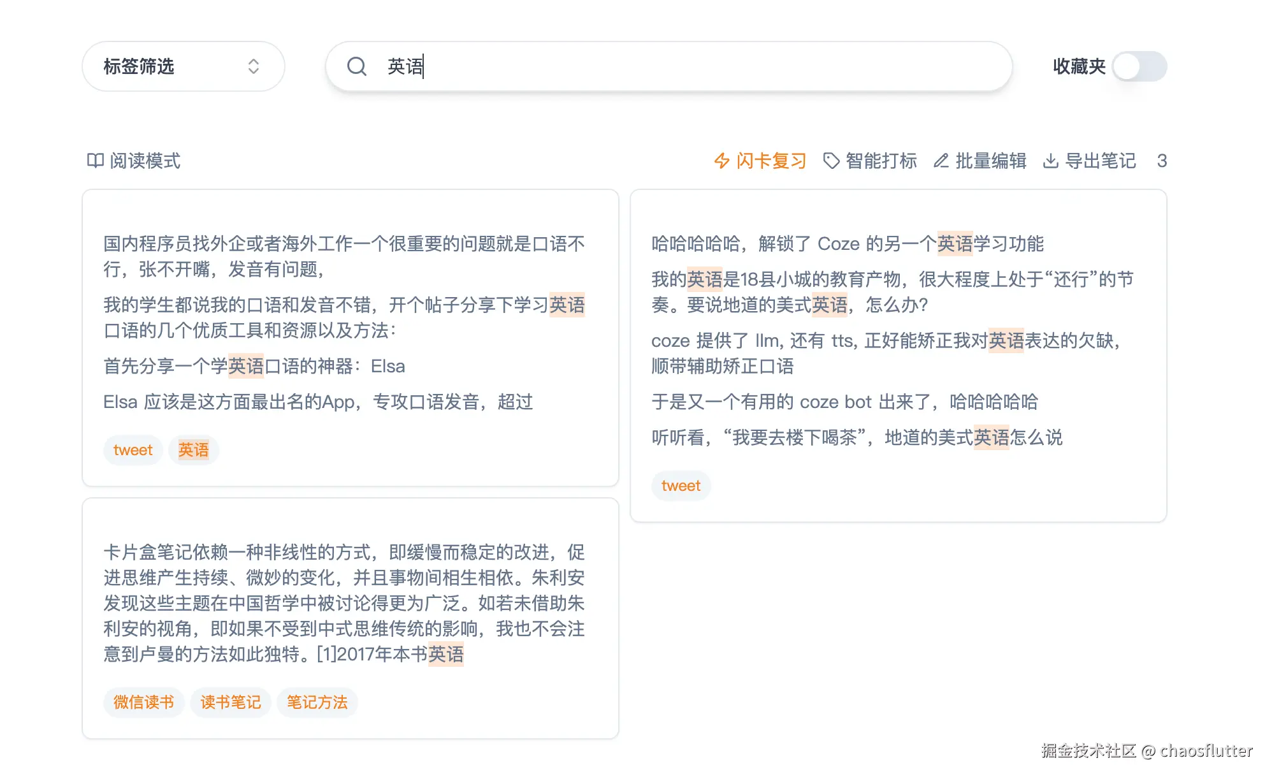Screen dimensions: 1272x779
Task: Select the 笔记方法 tag
Action: tap(317, 703)
